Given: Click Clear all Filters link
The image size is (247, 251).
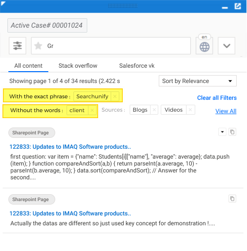Looking at the screenshot, I should pyautogui.click(x=217, y=98).
